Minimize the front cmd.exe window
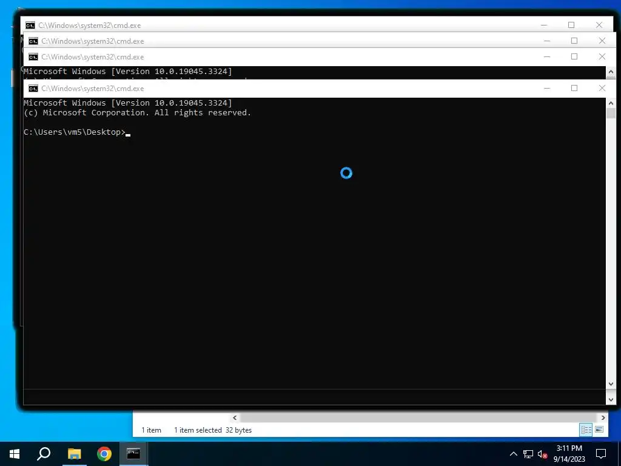The height and width of the screenshot is (466, 621). click(547, 89)
